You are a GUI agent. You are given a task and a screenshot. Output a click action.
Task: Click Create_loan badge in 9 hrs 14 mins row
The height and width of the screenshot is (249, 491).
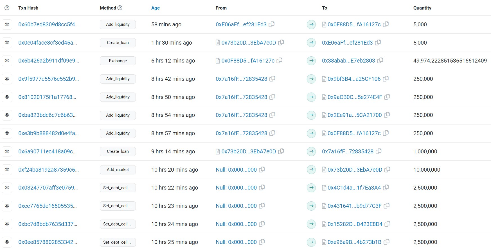[x=118, y=151]
